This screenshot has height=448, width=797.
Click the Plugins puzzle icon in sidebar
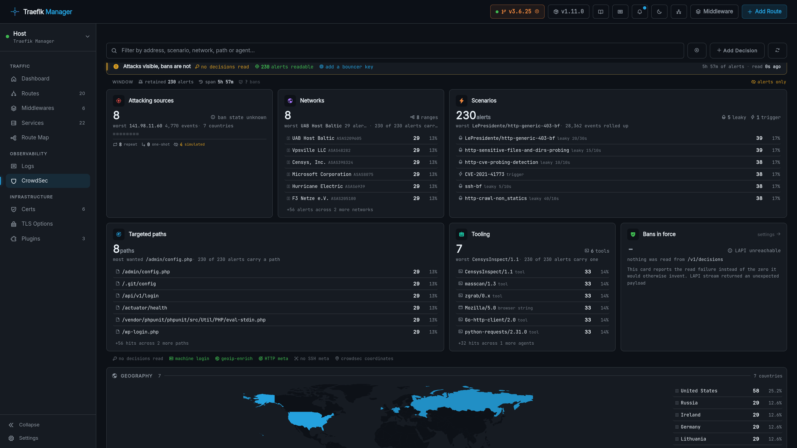(14, 239)
